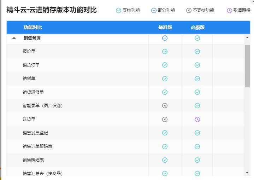Click 标准版 check icon for 销货单
The height and width of the screenshot is (180, 254).
(x=165, y=79)
